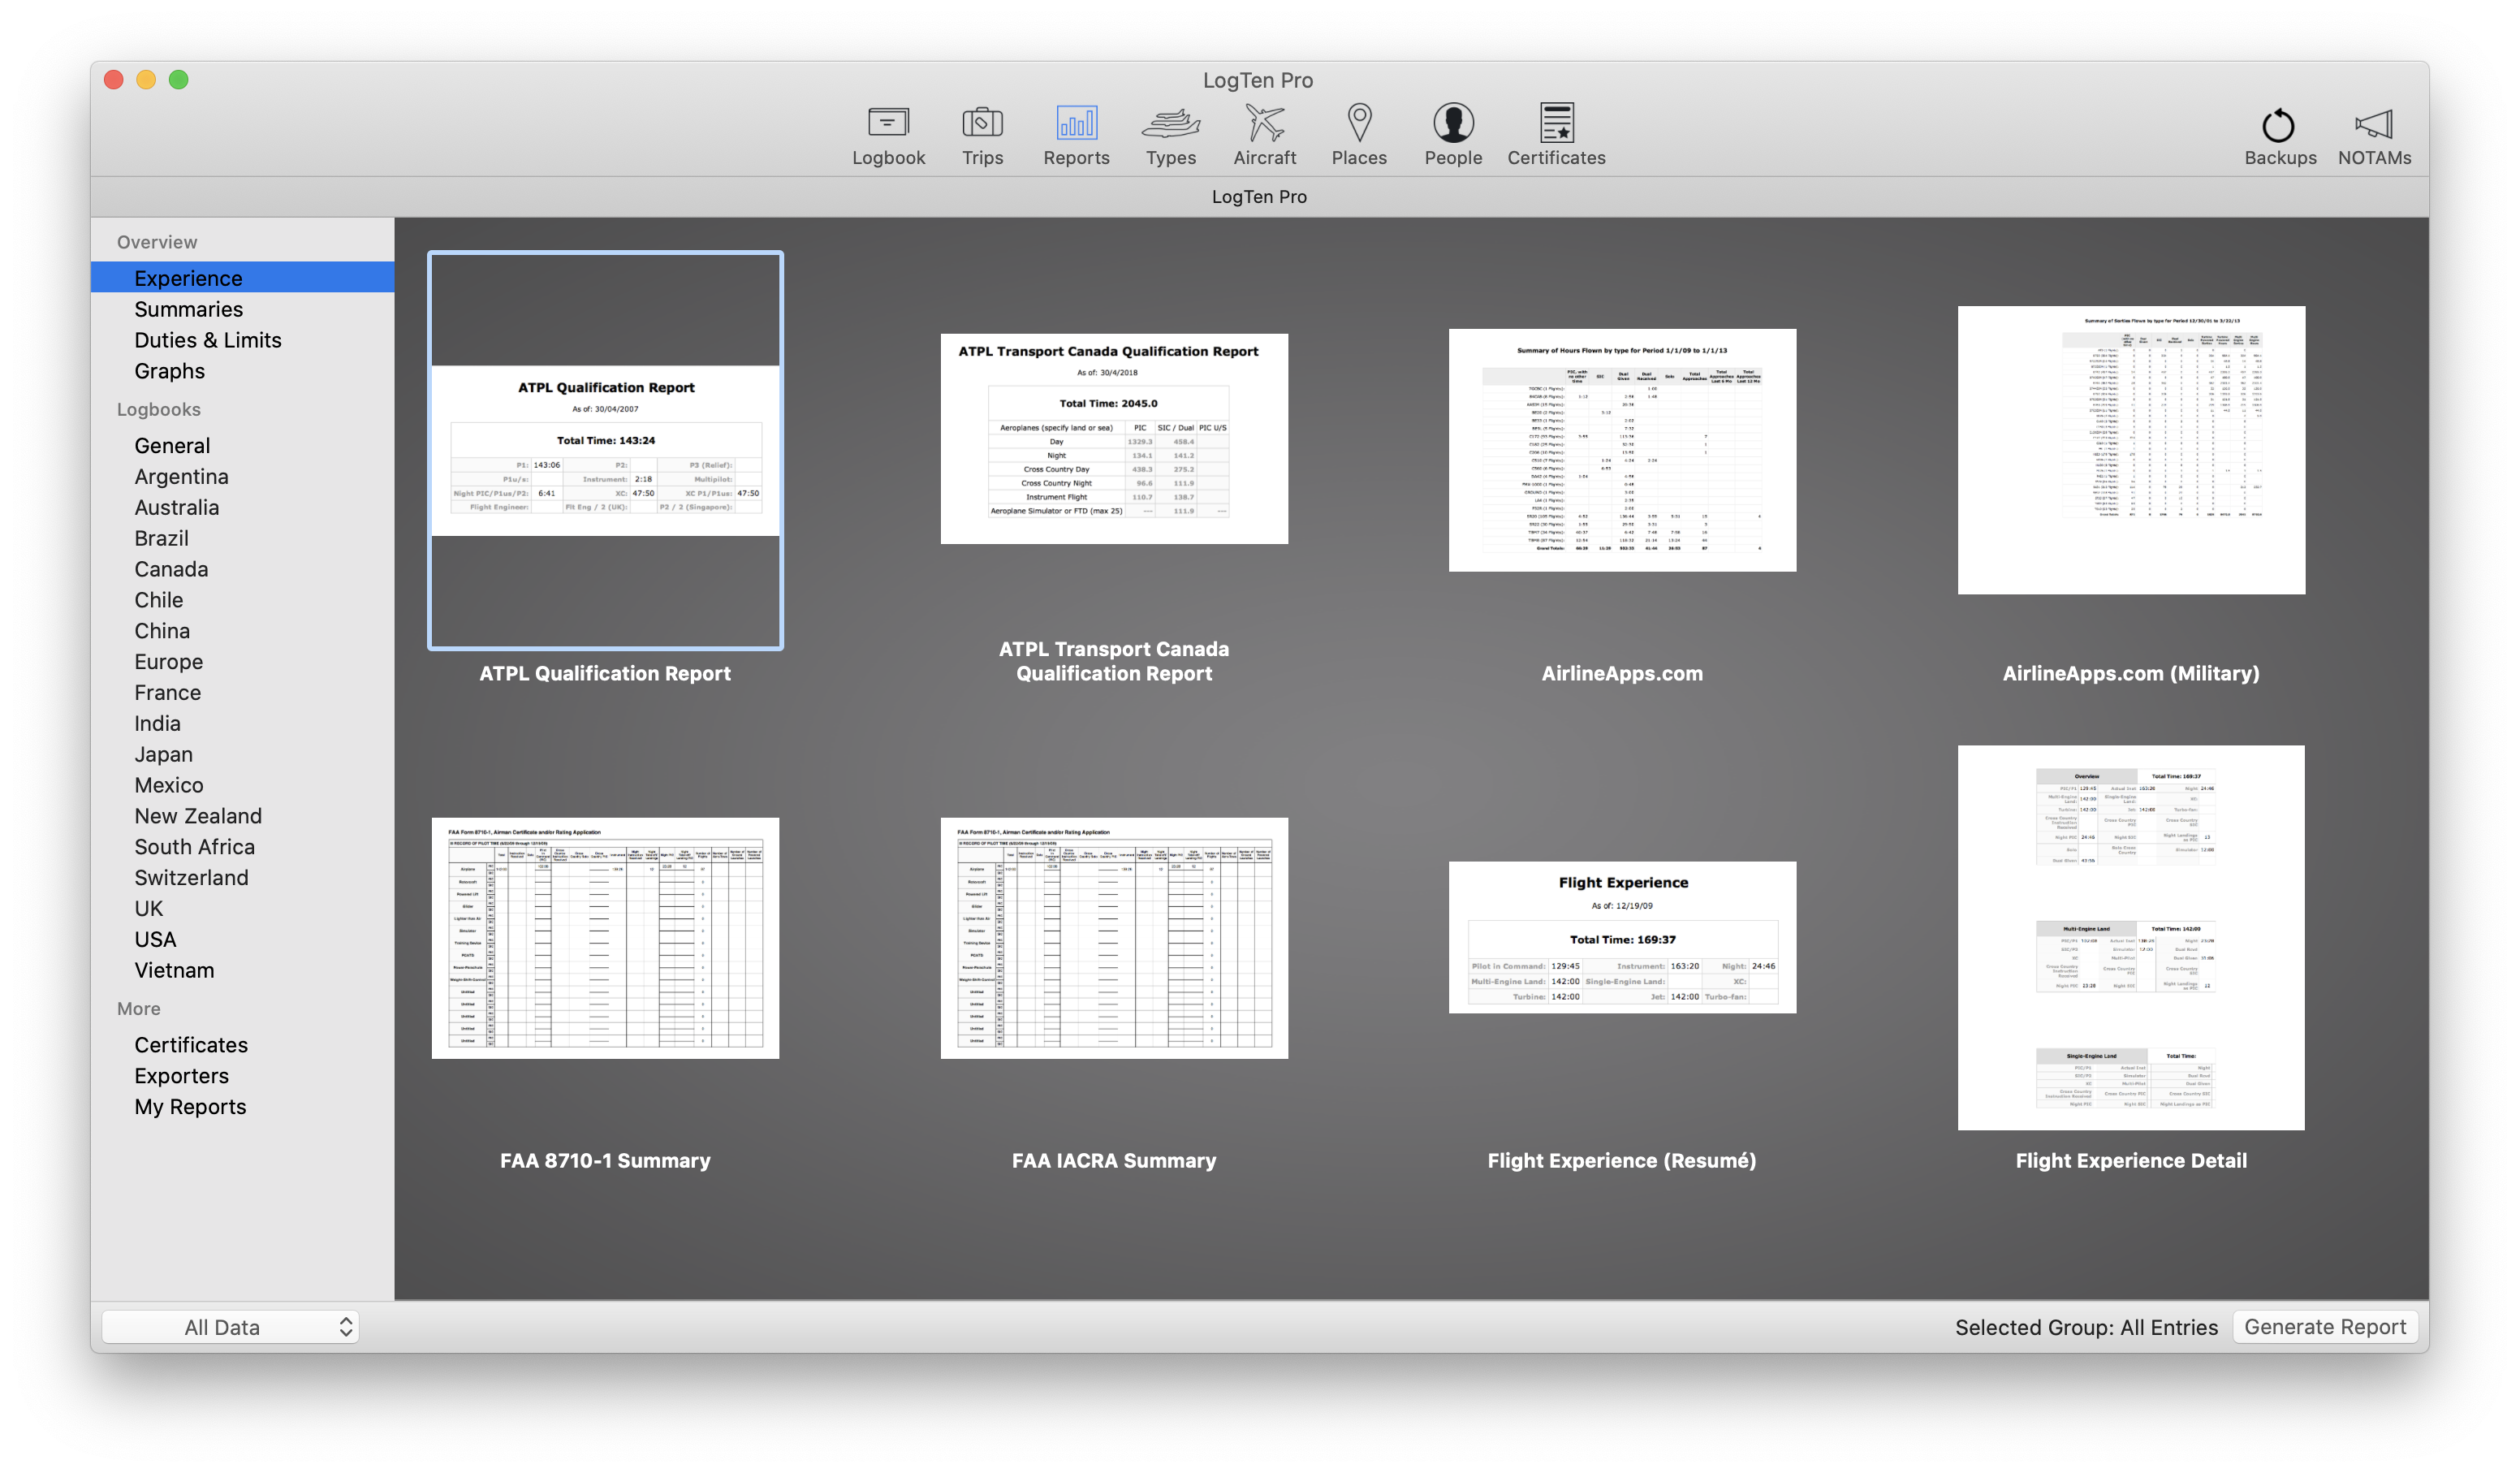Select the FAA 8710-1 Summary thumbnail
Viewport: 2520px width, 1473px height.
point(605,938)
